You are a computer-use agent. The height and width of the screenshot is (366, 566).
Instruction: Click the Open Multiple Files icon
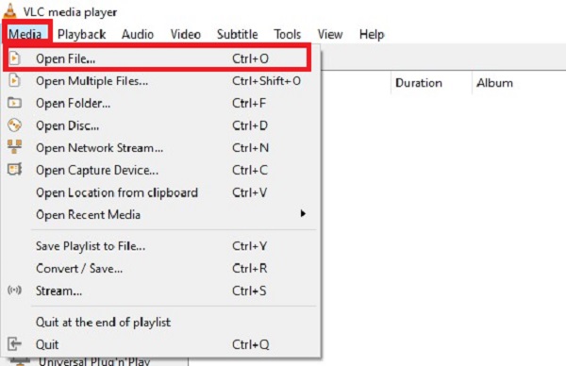point(14,80)
